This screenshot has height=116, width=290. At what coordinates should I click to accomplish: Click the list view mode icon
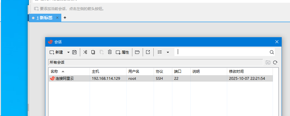(160, 52)
